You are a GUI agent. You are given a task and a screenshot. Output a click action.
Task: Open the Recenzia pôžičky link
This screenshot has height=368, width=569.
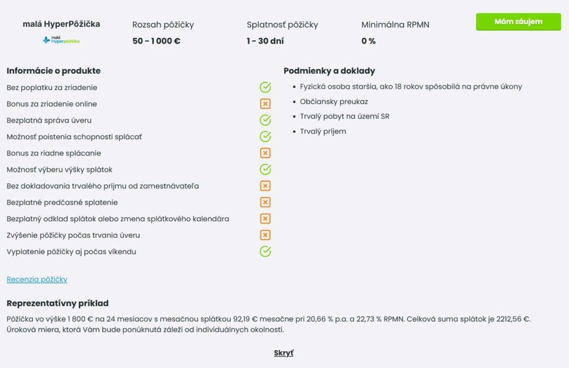pos(37,279)
